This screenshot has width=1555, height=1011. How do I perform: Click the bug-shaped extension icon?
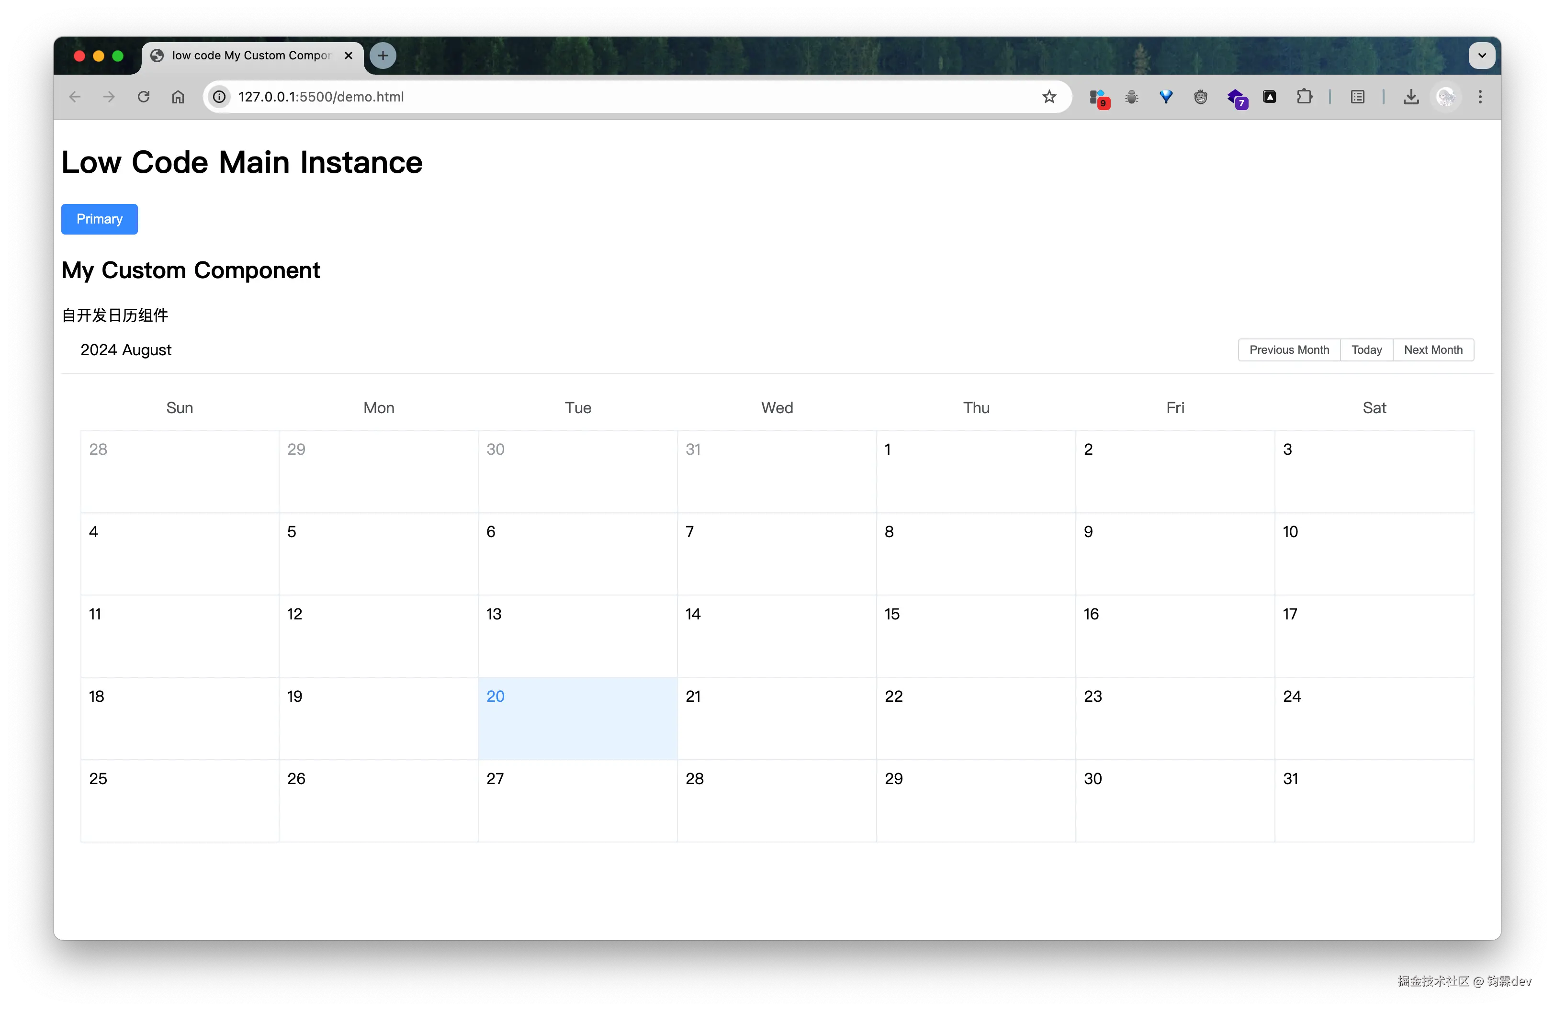pyautogui.click(x=1132, y=97)
